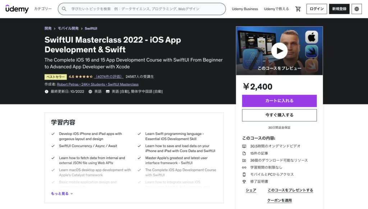
Task: Open instructor Robert Petras profile link
Action: [x=98, y=84]
